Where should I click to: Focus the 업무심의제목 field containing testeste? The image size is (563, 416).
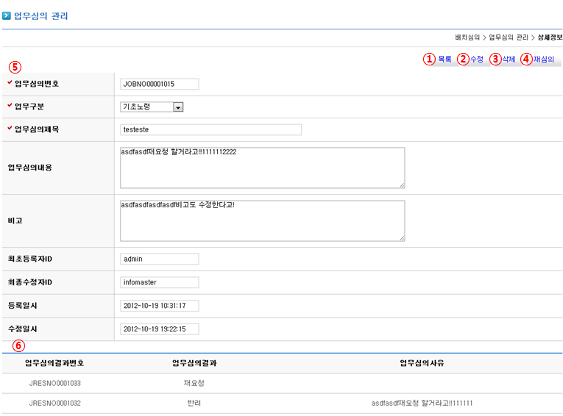click(x=210, y=130)
